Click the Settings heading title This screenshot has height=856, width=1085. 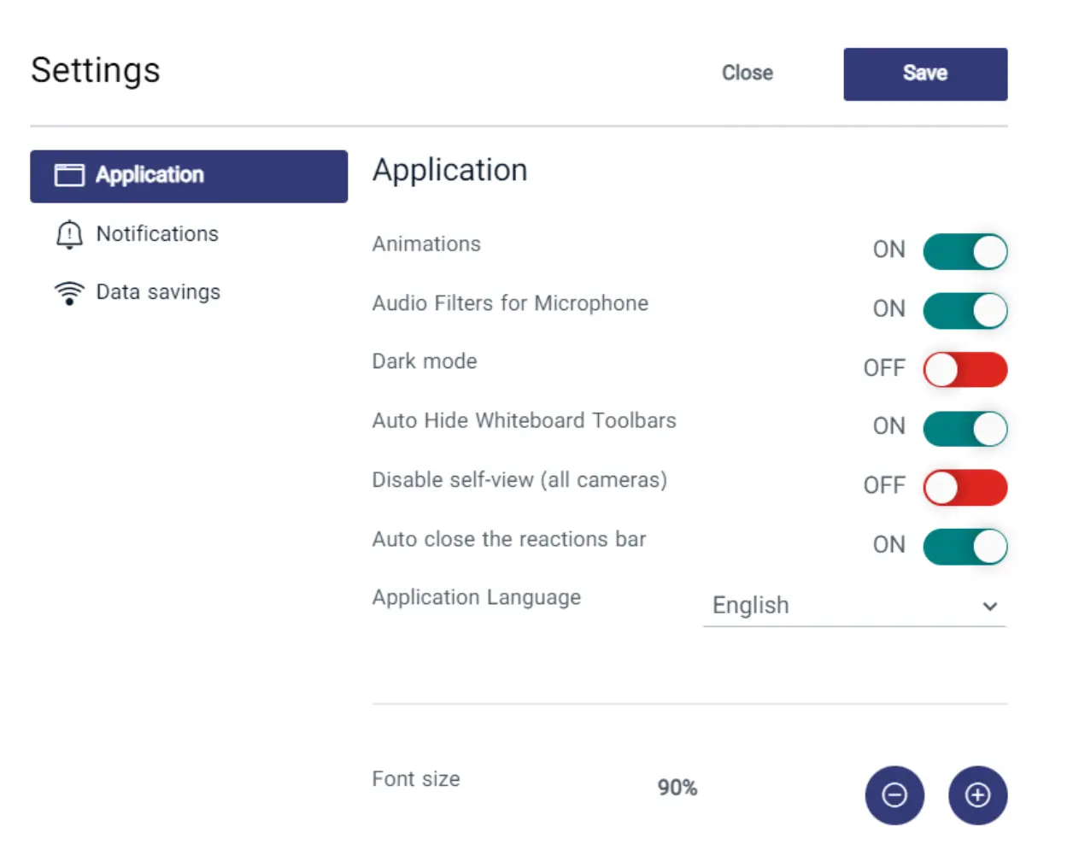96,70
